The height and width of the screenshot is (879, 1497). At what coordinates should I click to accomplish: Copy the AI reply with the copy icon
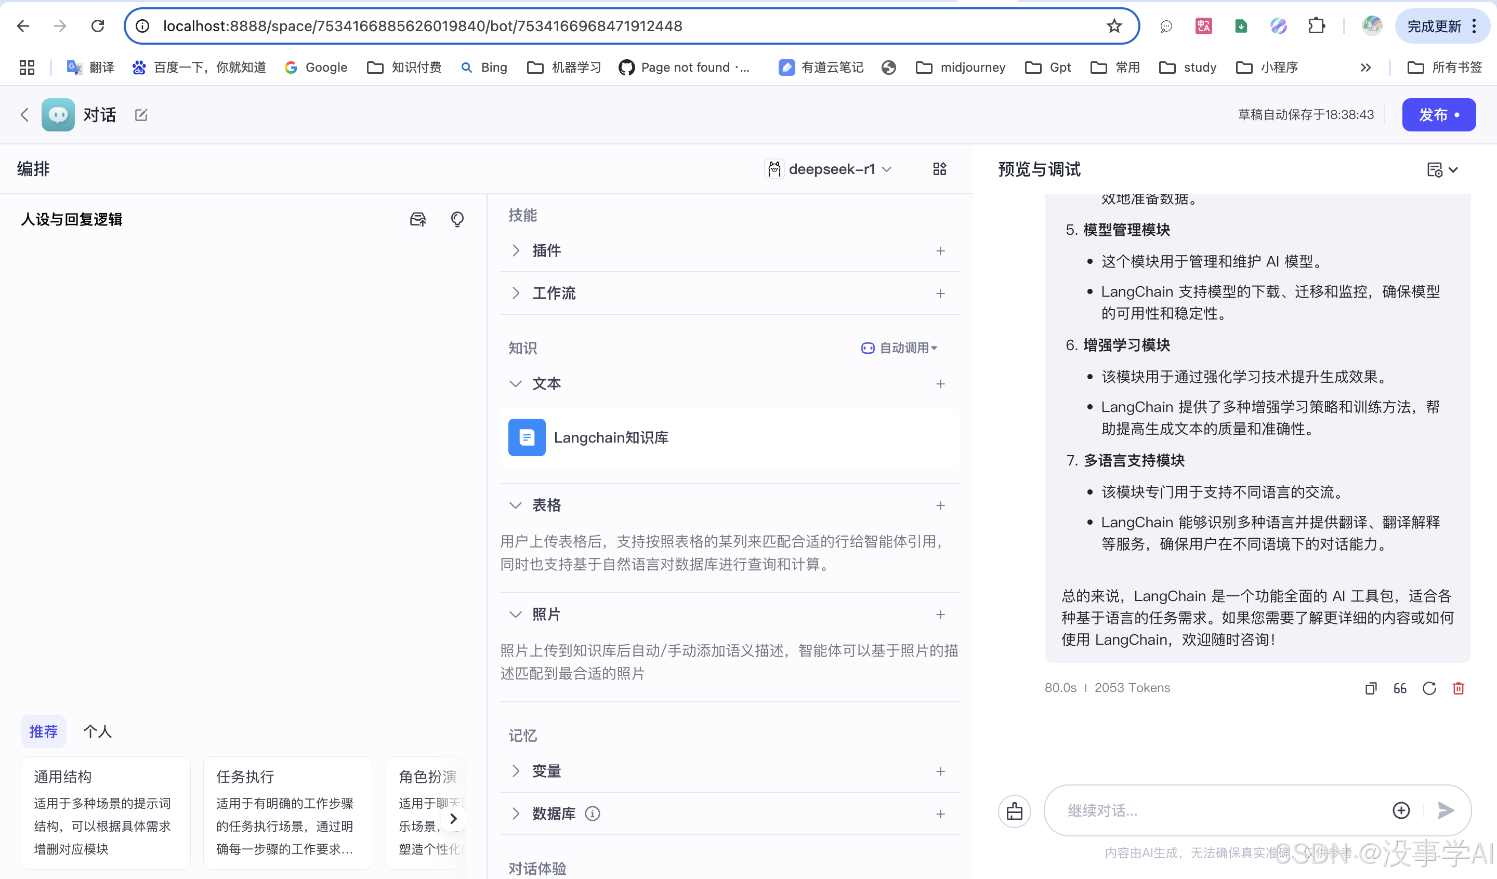1371,688
